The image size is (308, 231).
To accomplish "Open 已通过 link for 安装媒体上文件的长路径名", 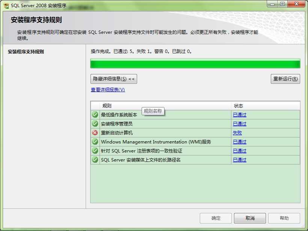I will pyautogui.click(x=239, y=160).
